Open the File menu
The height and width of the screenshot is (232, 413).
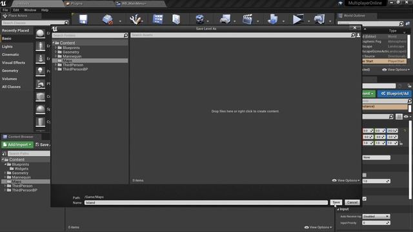tap(5, 10)
